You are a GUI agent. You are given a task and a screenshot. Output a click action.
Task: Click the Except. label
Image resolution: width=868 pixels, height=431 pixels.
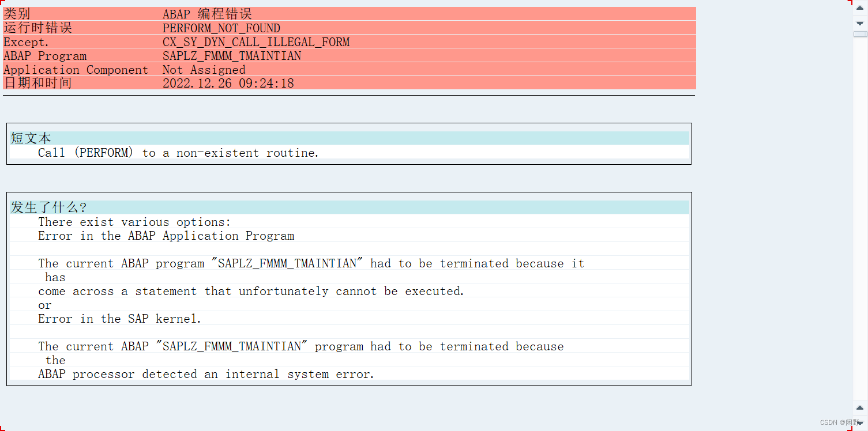(25, 41)
